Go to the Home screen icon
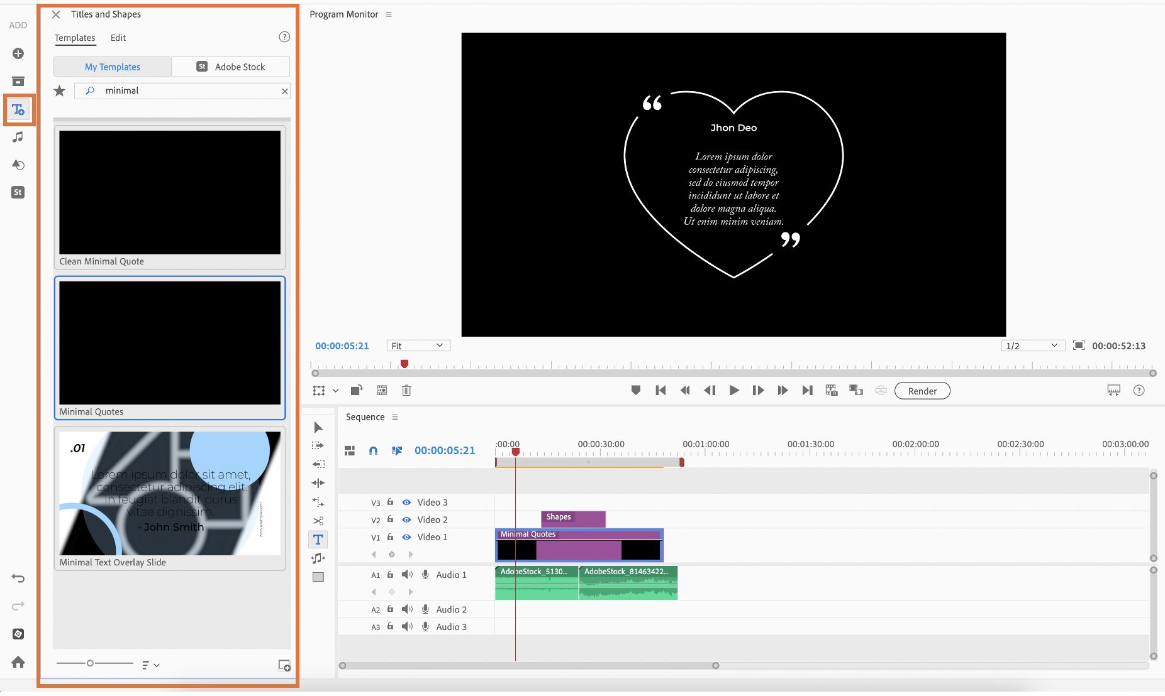The width and height of the screenshot is (1165, 696). point(18,662)
